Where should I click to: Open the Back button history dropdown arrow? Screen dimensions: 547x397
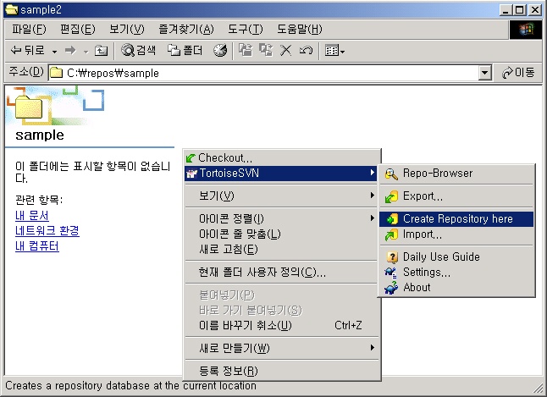[x=54, y=51]
